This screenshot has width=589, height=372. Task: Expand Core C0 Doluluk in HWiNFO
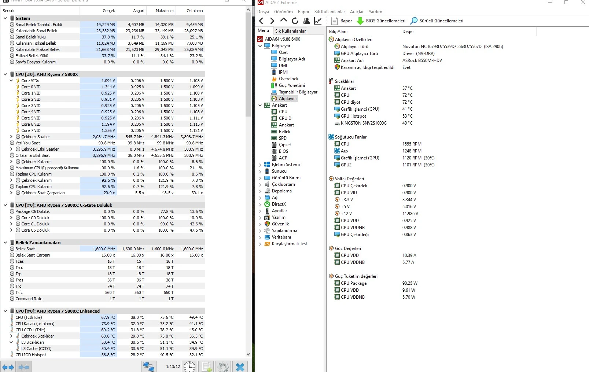tap(11, 218)
